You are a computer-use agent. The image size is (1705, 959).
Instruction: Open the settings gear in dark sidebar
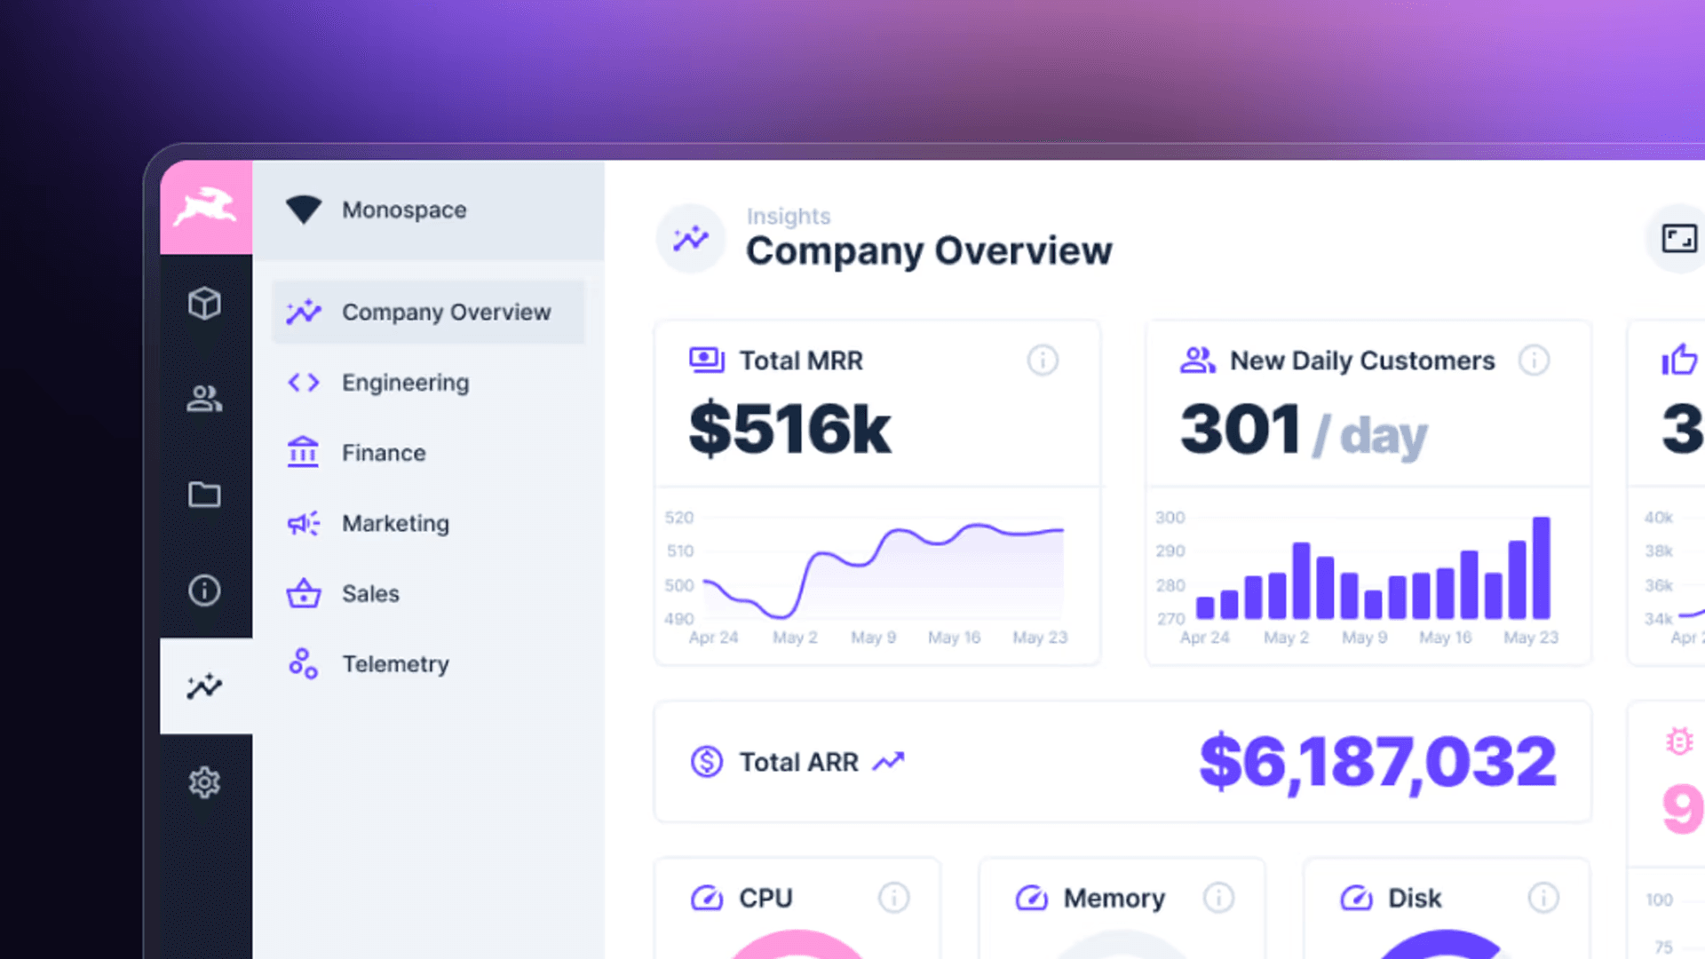click(x=204, y=782)
